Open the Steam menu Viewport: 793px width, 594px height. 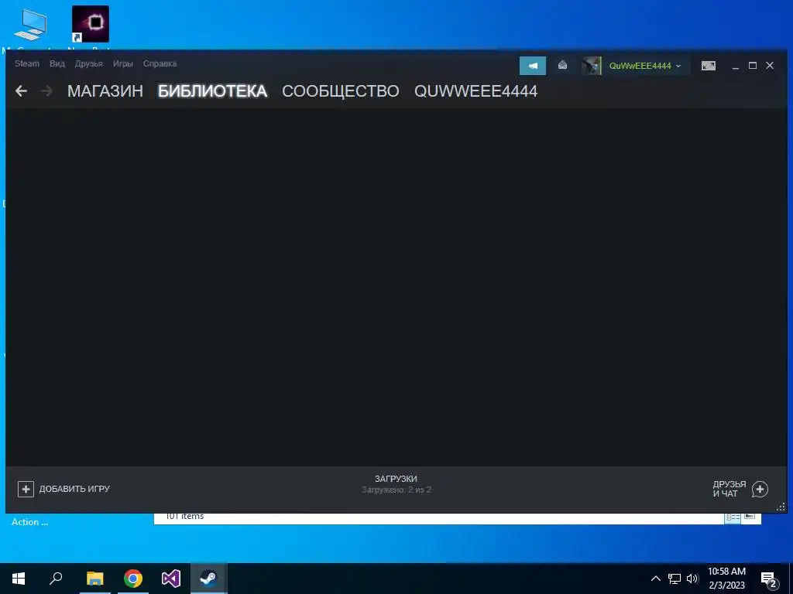pos(27,63)
